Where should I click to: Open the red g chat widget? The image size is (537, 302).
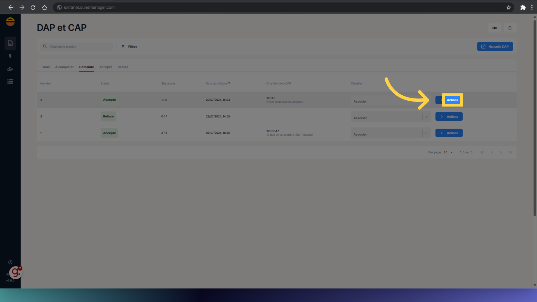[x=15, y=272]
